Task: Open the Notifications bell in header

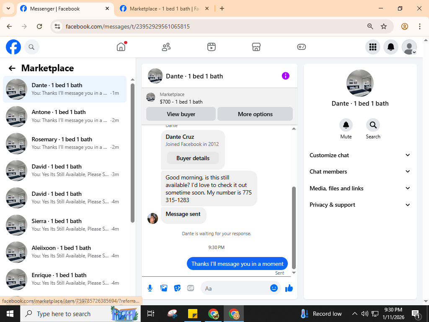Action: point(391,47)
